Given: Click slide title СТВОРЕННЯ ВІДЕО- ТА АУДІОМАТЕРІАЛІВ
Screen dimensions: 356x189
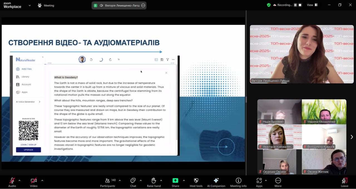Looking at the screenshot, I should (84, 43).
